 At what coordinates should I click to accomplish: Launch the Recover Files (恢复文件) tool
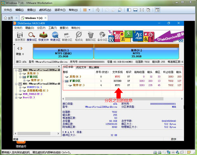click(43, 36)
